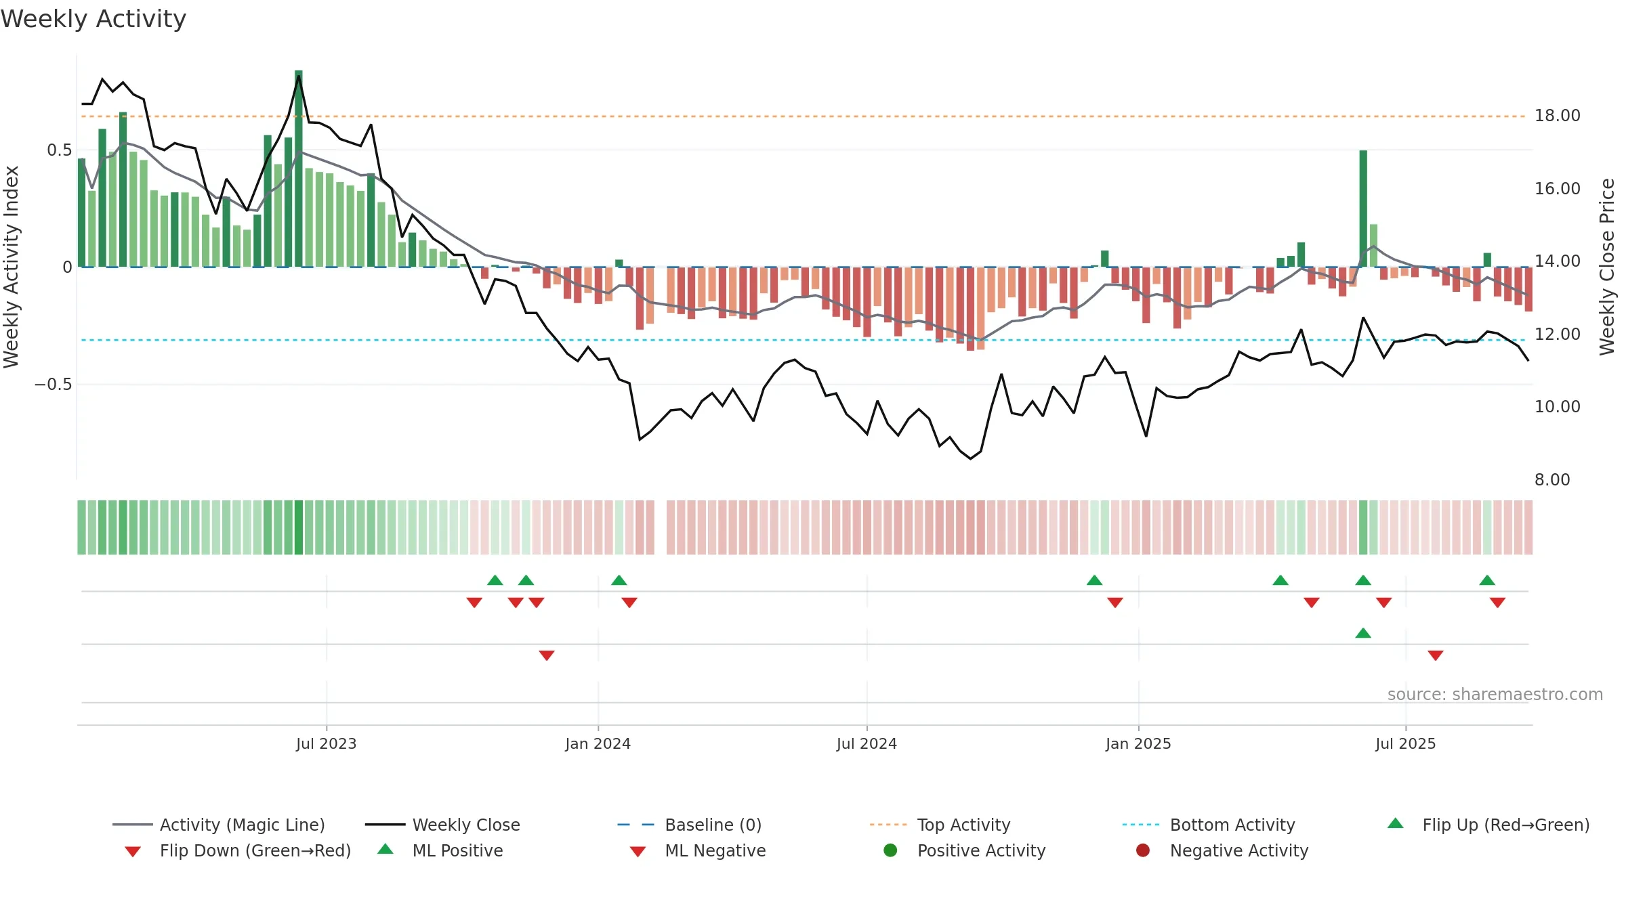Click the first Flip Down marker in Oct 2023
Screen dimensions: 1626x914
tap(474, 603)
